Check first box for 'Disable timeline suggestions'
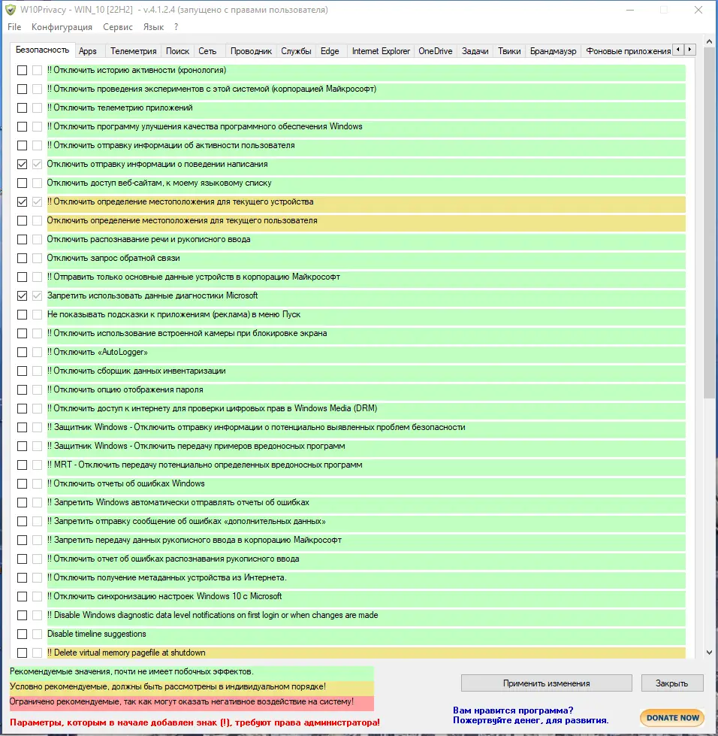The width and height of the screenshot is (718, 736). pyautogui.click(x=22, y=635)
